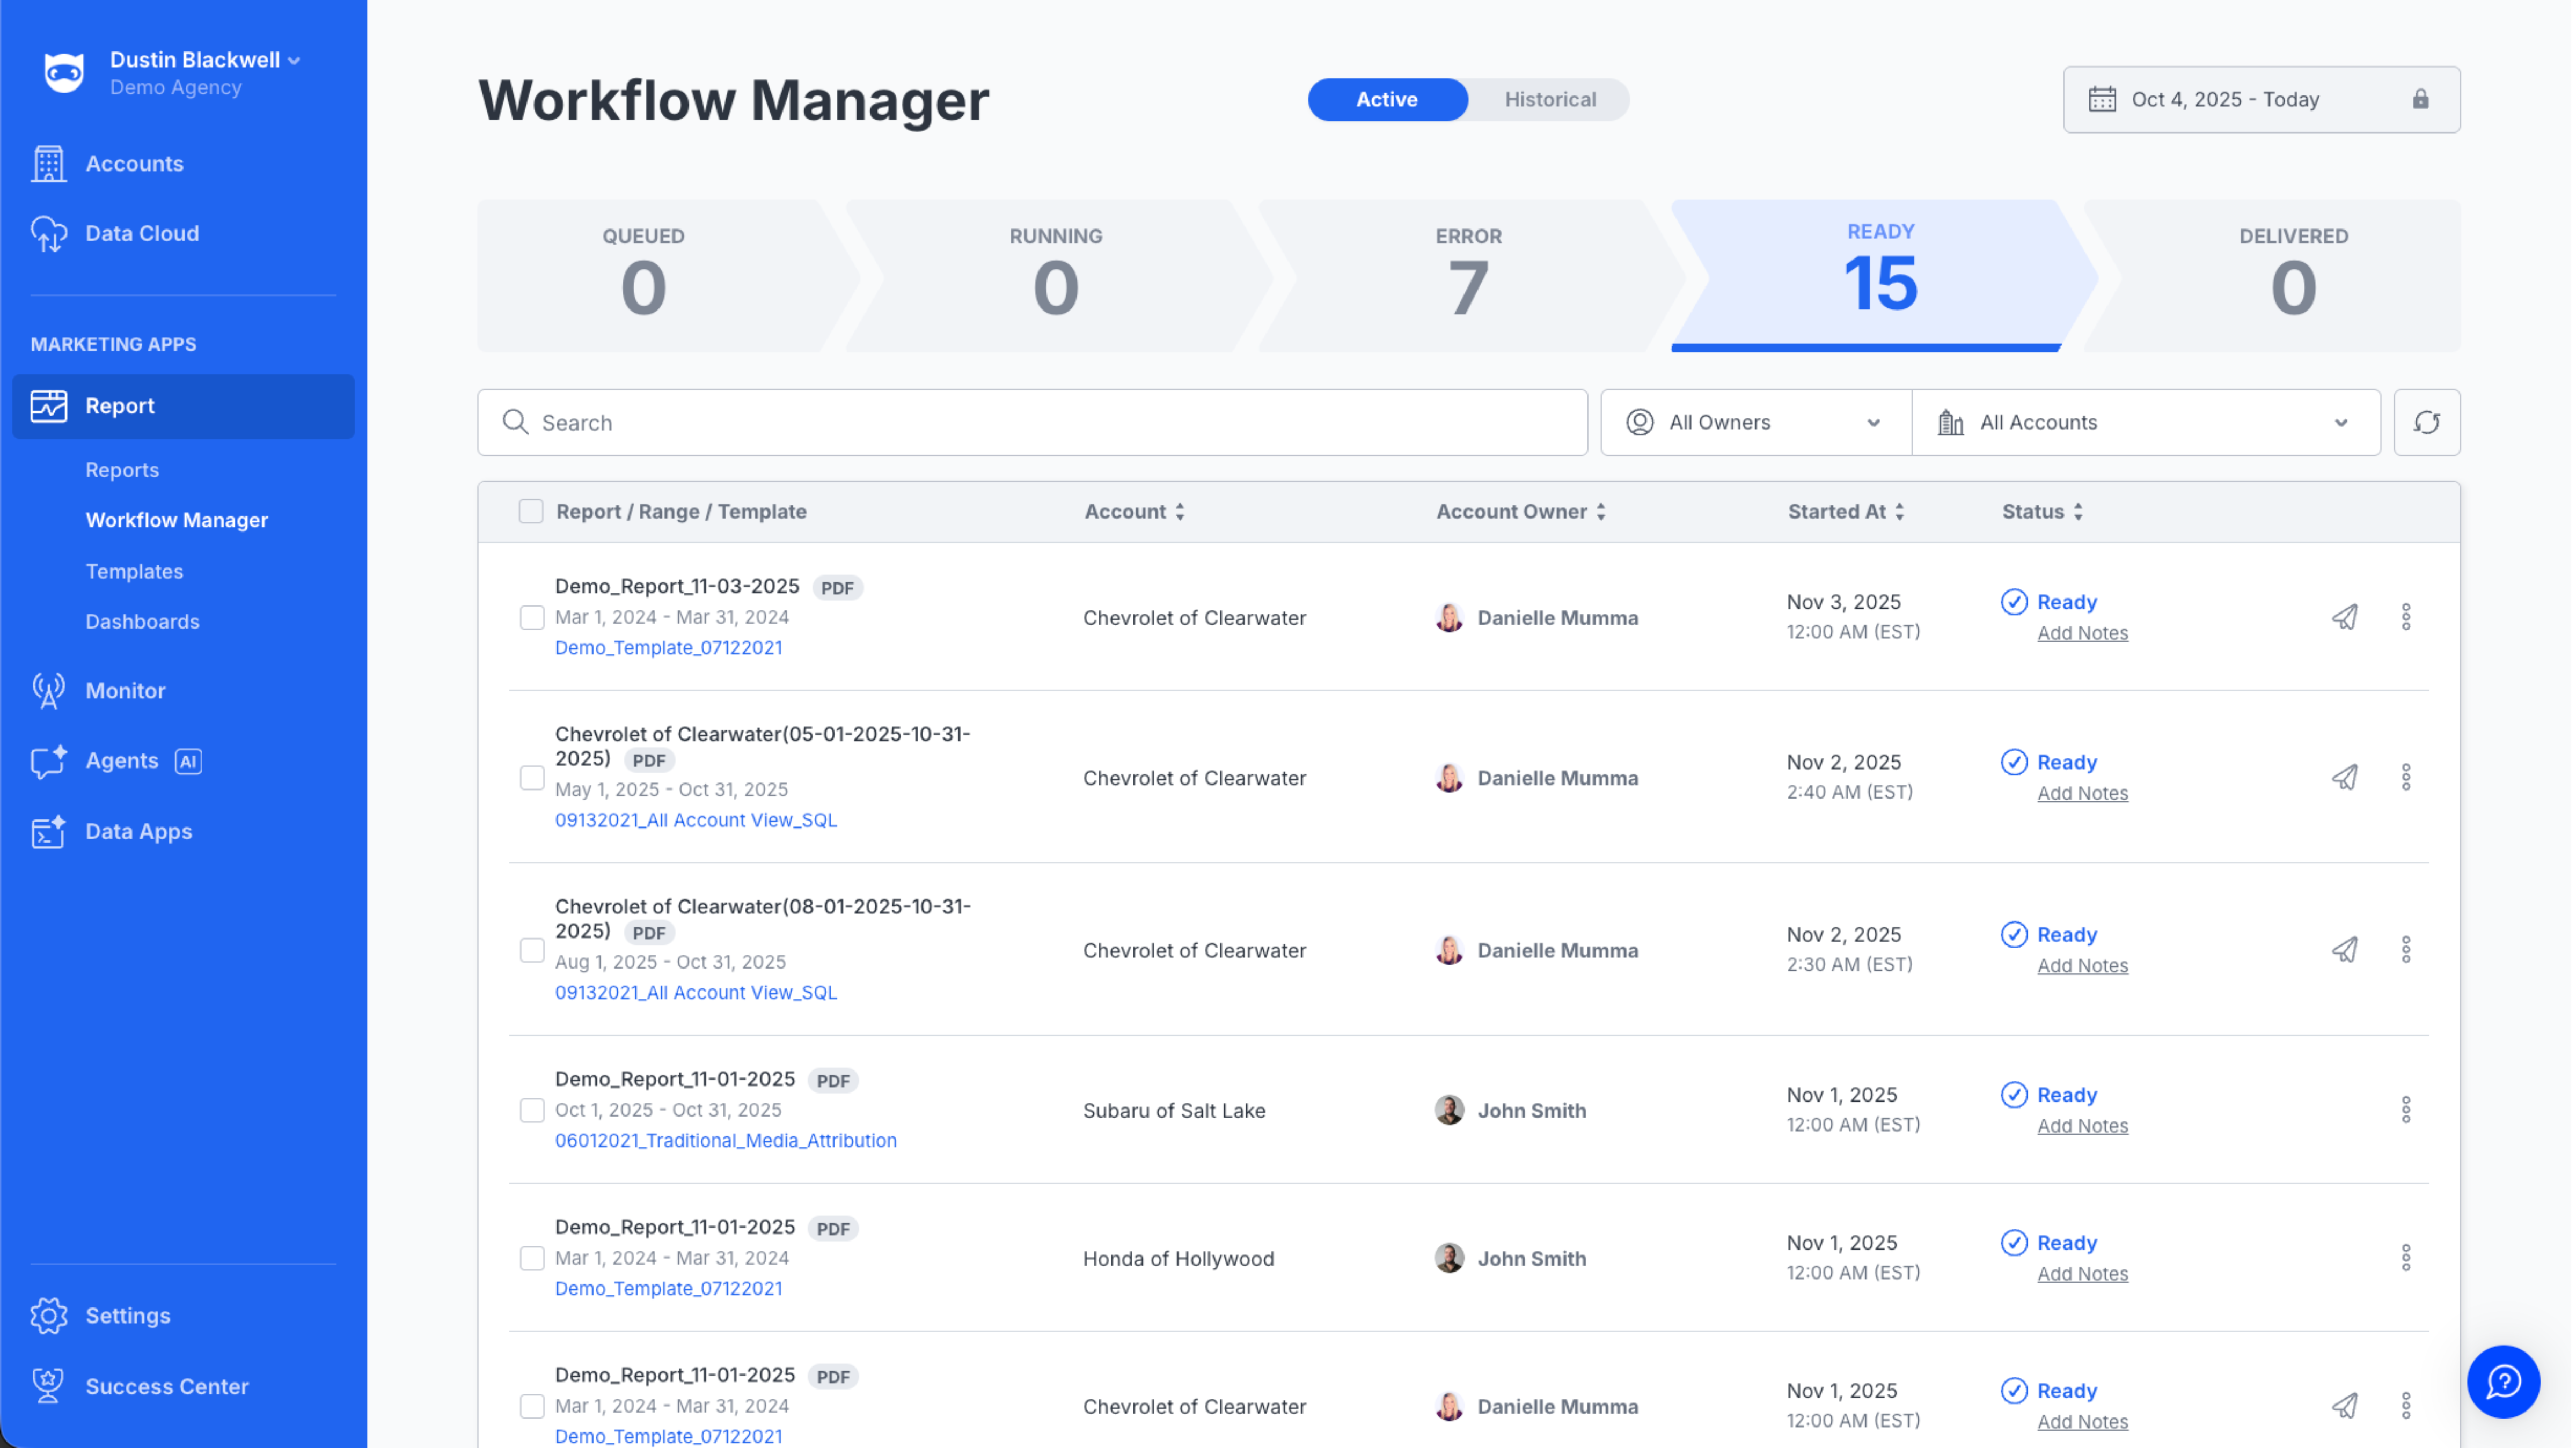
Task: Click Add Notes for the Nov 3 report
Action: coord(2082,633)
